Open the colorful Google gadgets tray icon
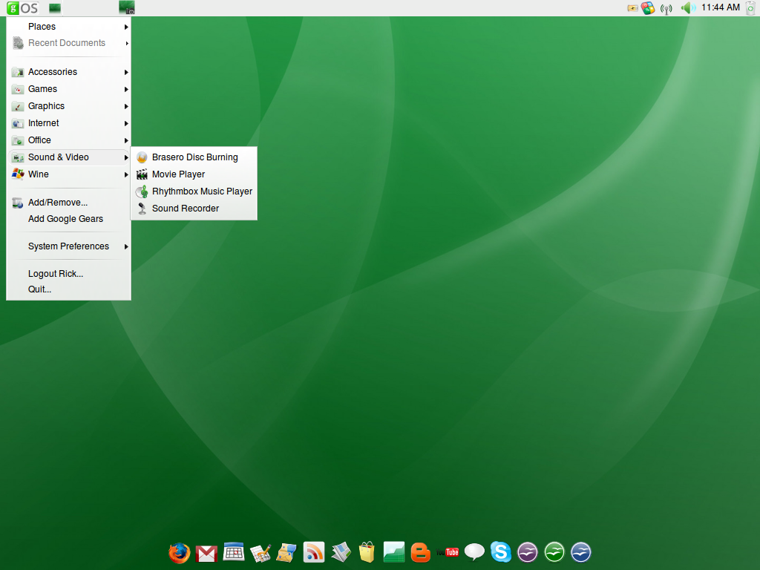 648,7
